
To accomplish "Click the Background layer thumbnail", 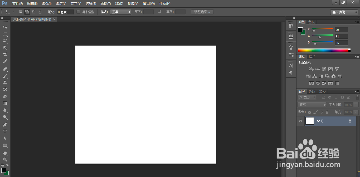I will click(x=310, y=121).
